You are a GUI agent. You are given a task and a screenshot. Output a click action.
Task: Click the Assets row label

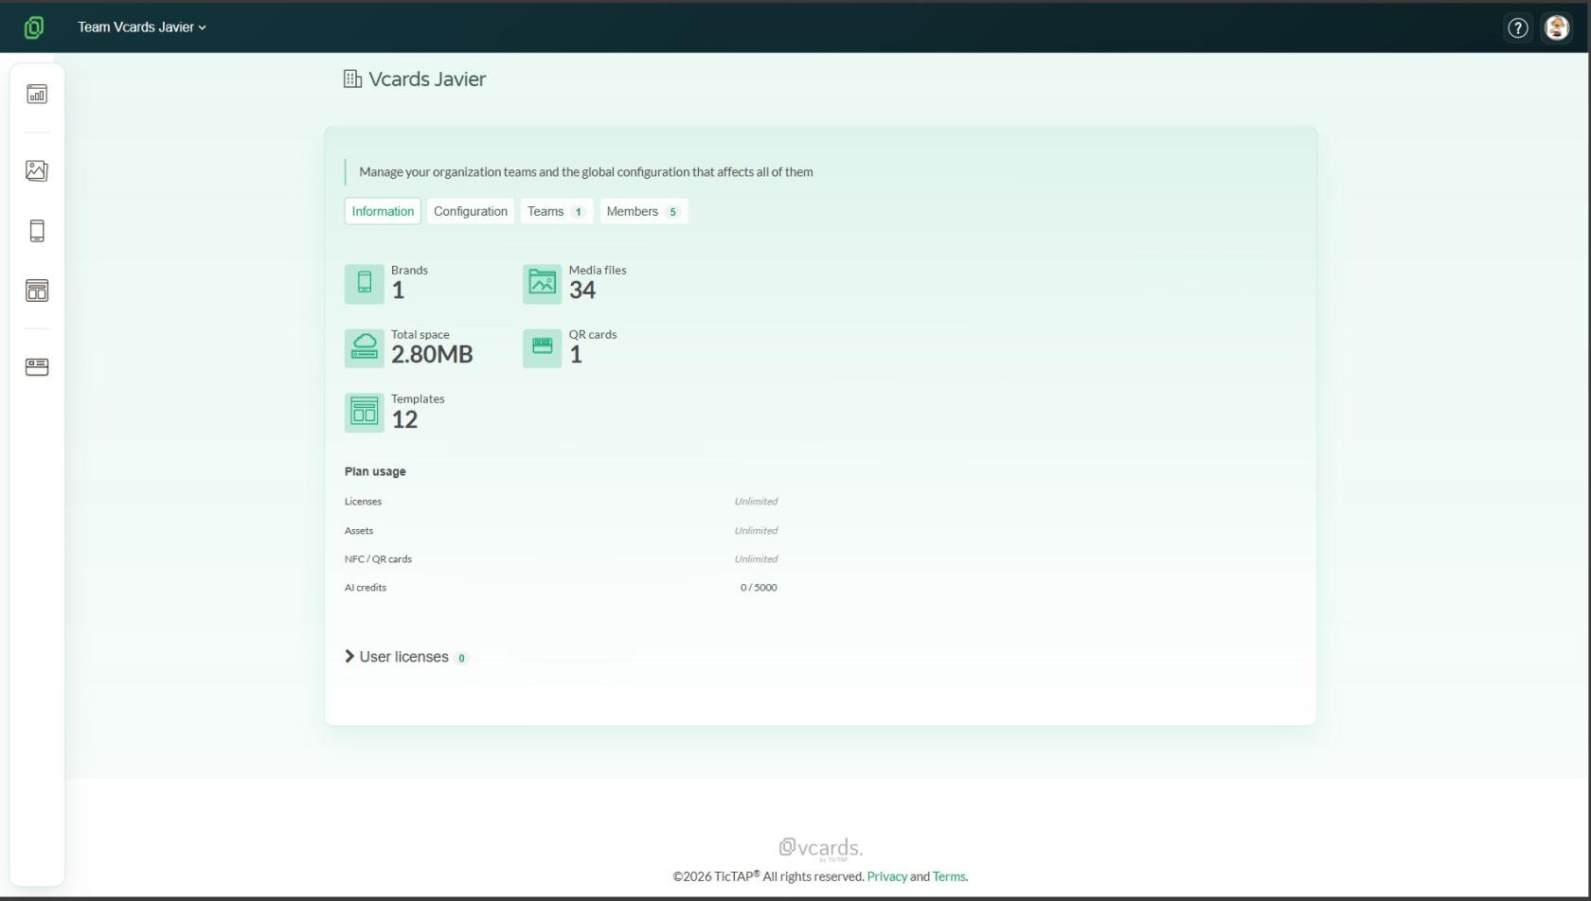pyautogui.click(x=359, y=531)
